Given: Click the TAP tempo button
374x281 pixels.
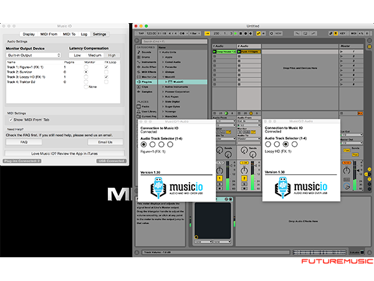Looking at the screenshot, I should pos(141,34).
